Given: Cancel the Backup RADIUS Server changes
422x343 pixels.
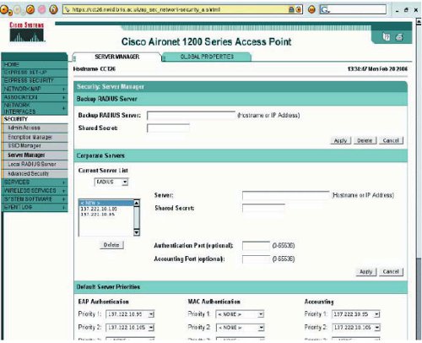Looking at the screenshot, I should coord(391,140).
